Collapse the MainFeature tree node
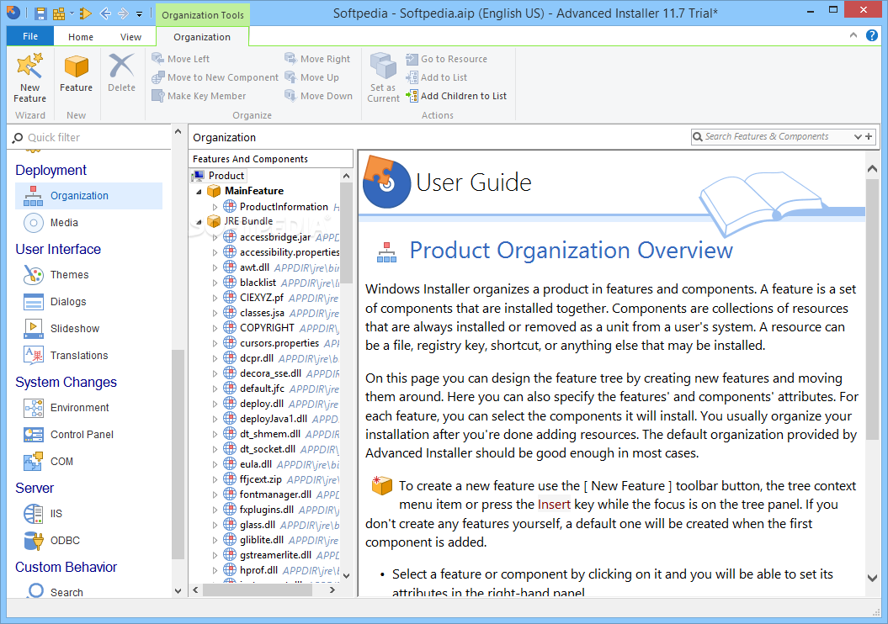The image size is (888, 624). tap(199, 192)
